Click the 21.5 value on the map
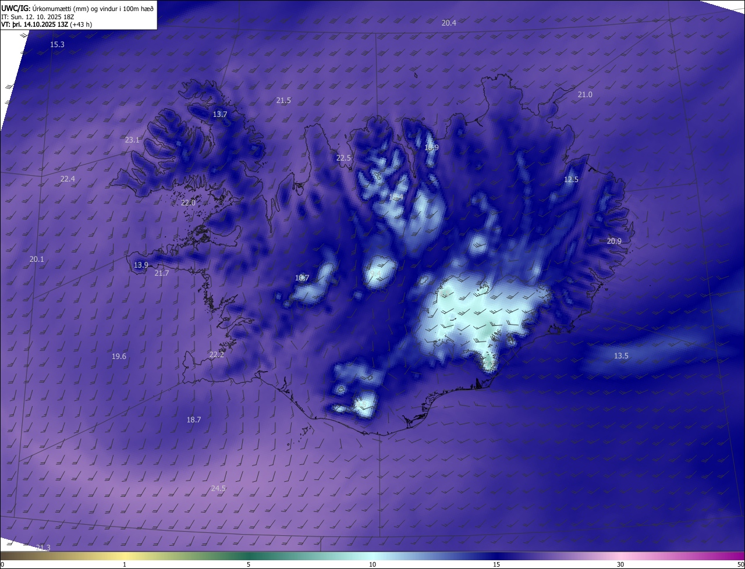745x569 pixels. click(283, 101)
